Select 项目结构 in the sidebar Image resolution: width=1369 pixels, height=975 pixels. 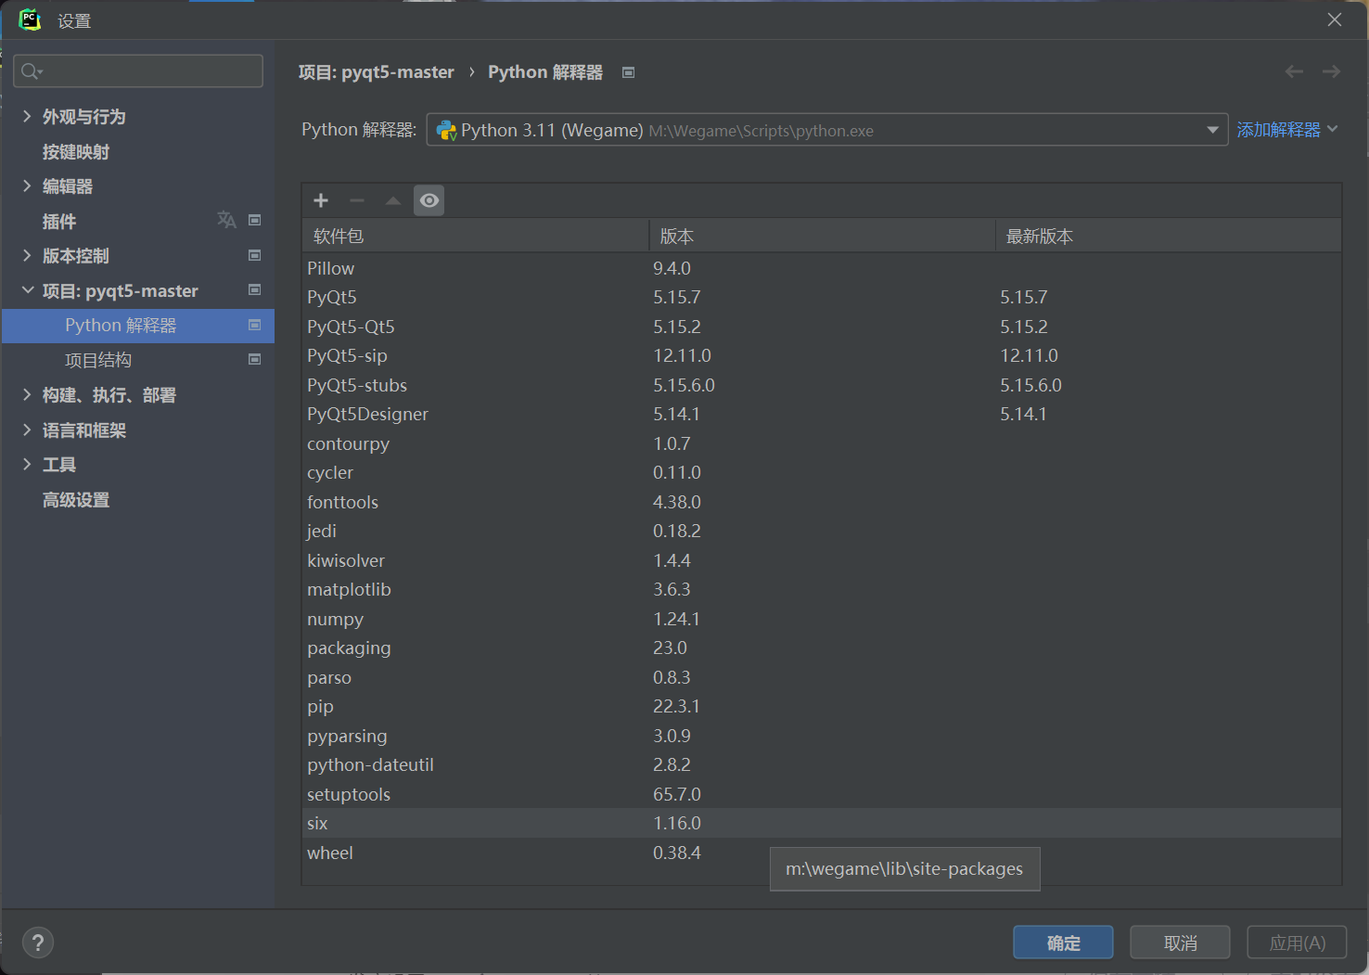pyautogui.click(x=98, y=360)
